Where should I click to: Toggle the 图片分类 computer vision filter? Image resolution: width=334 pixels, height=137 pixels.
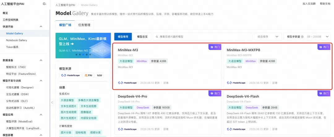click(x=66, y=133)
